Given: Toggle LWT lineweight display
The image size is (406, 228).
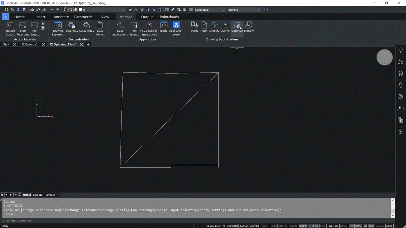Looking at the screenshot, I should 323,226.
